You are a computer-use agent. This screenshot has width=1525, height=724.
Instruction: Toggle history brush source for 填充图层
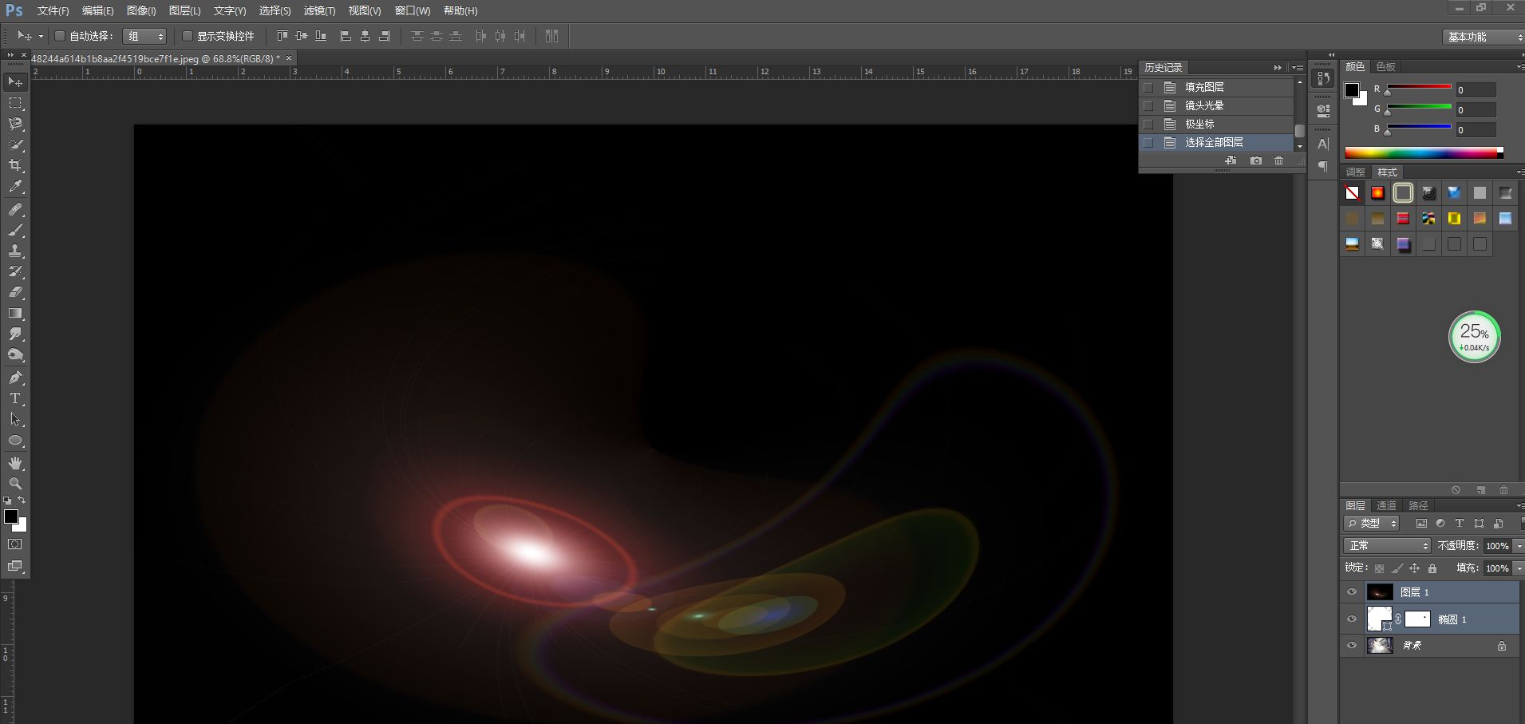tap(1148, 87)
